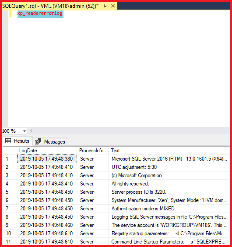Click ProcessInfo 'Server' cell in row 1
This screenshot has height=247, width=232.
click(93, 159)
